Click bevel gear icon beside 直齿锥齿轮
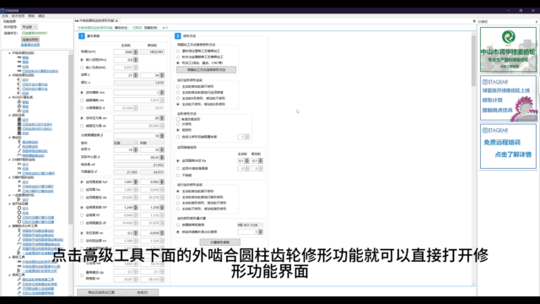Viewport: 540px width, 304px height. 19,142
